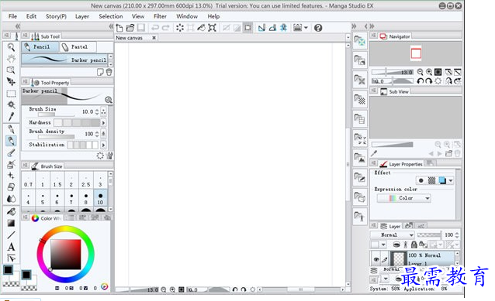This screenshot has width=495, height=301.
Task: Select Pencil sub tool group
Action: tap(40, 47)
